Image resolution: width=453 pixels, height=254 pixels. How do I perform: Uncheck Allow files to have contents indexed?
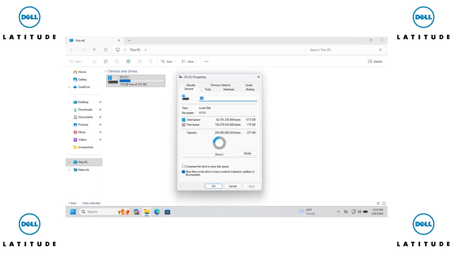[x=183, y=172]
